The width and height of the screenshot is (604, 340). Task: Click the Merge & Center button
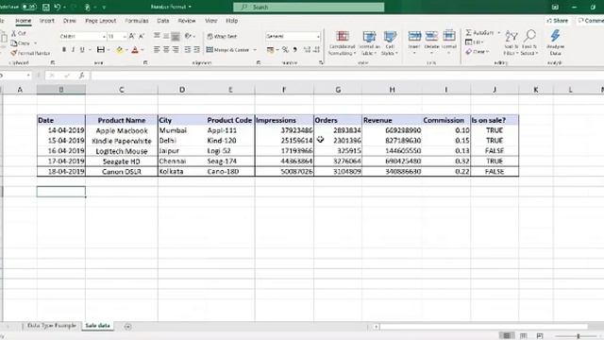227,50
